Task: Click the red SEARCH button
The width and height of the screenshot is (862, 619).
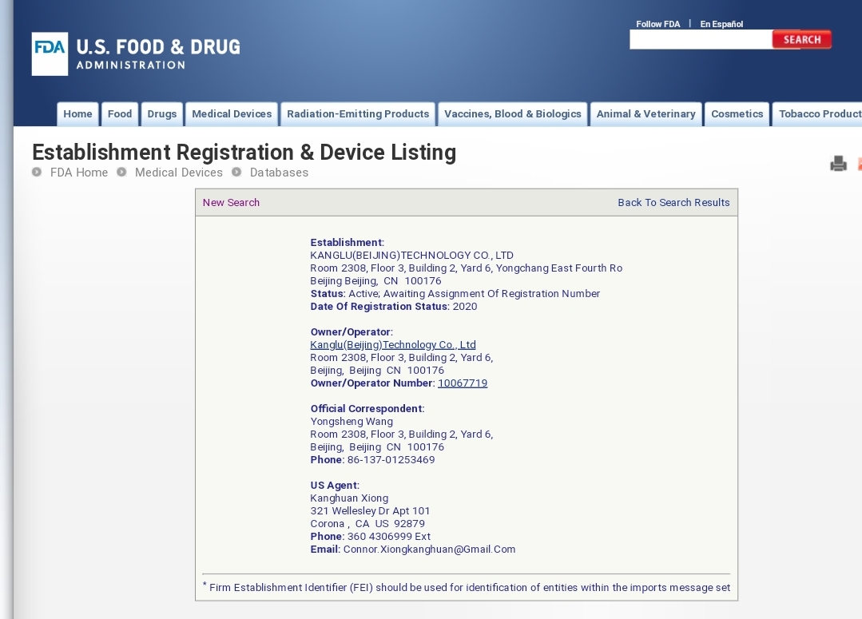Action: [x=801, y=40]
